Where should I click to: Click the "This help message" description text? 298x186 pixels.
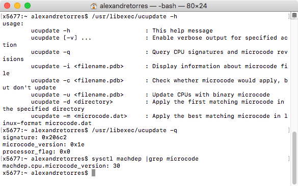click(x=182, y=30)
